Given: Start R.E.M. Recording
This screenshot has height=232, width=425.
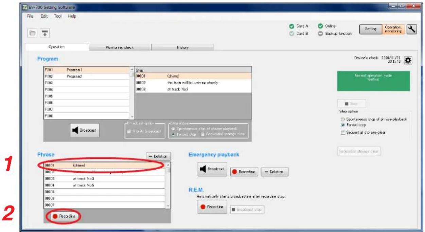Looking at the screenshot, I should coord(212,207).
